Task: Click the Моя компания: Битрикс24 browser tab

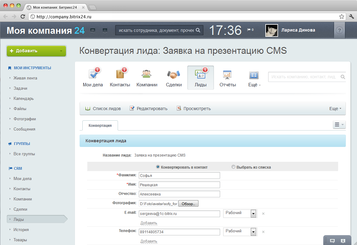Action: [x=55, y=7]
